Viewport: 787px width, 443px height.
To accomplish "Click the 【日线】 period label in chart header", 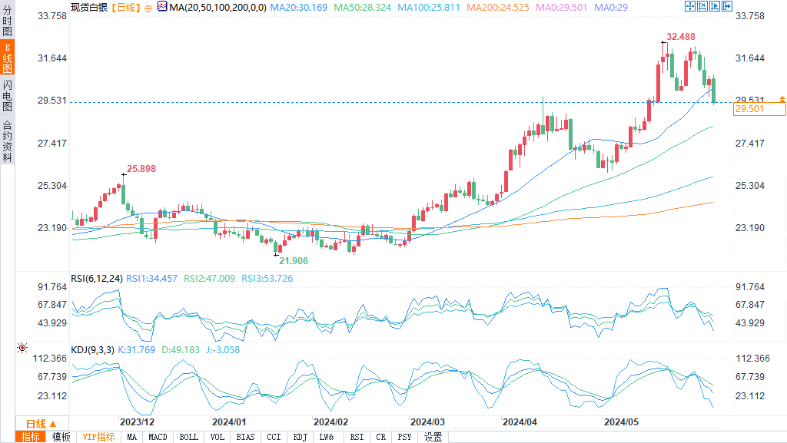I will pyautogui.click(x=125, y=7).
